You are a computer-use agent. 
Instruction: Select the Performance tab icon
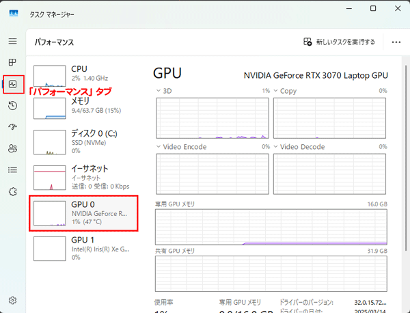[12, 85]
